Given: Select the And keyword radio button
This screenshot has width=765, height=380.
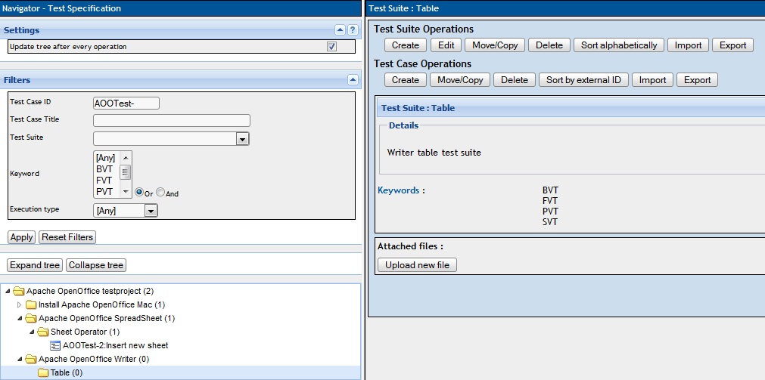Looking at the screenshot, I should [x=160, y=193].
